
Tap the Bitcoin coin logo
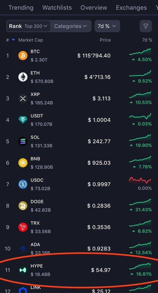[x=23, y=56]
